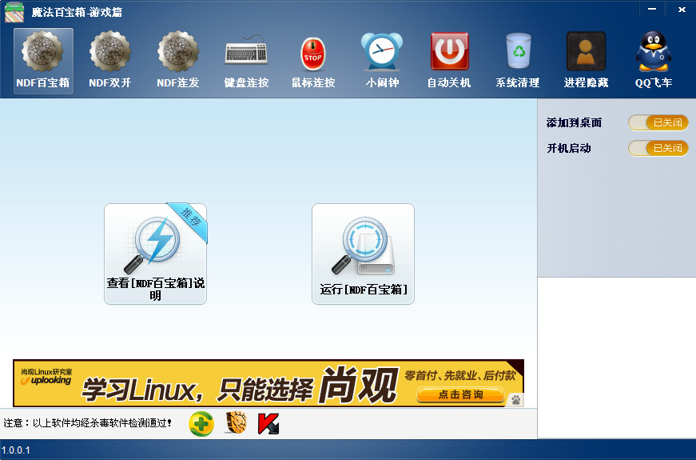This screenshot has height=460, width=696.
Task: Click the 查看[NDF百宝箱]说明 card
Action: [x=155, y=254]
